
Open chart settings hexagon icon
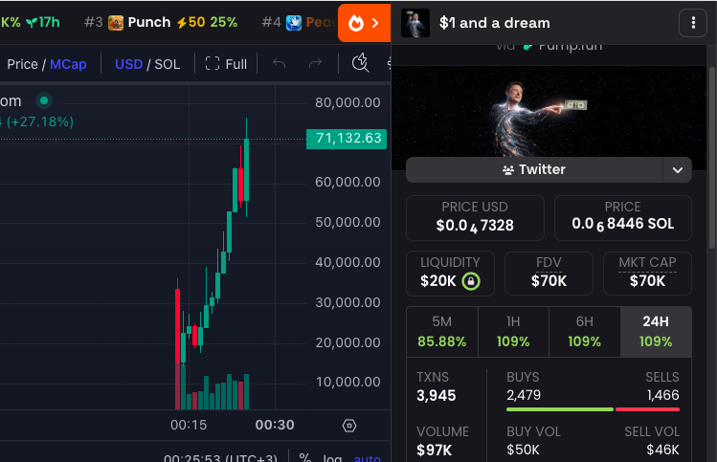tap(349, 426)
